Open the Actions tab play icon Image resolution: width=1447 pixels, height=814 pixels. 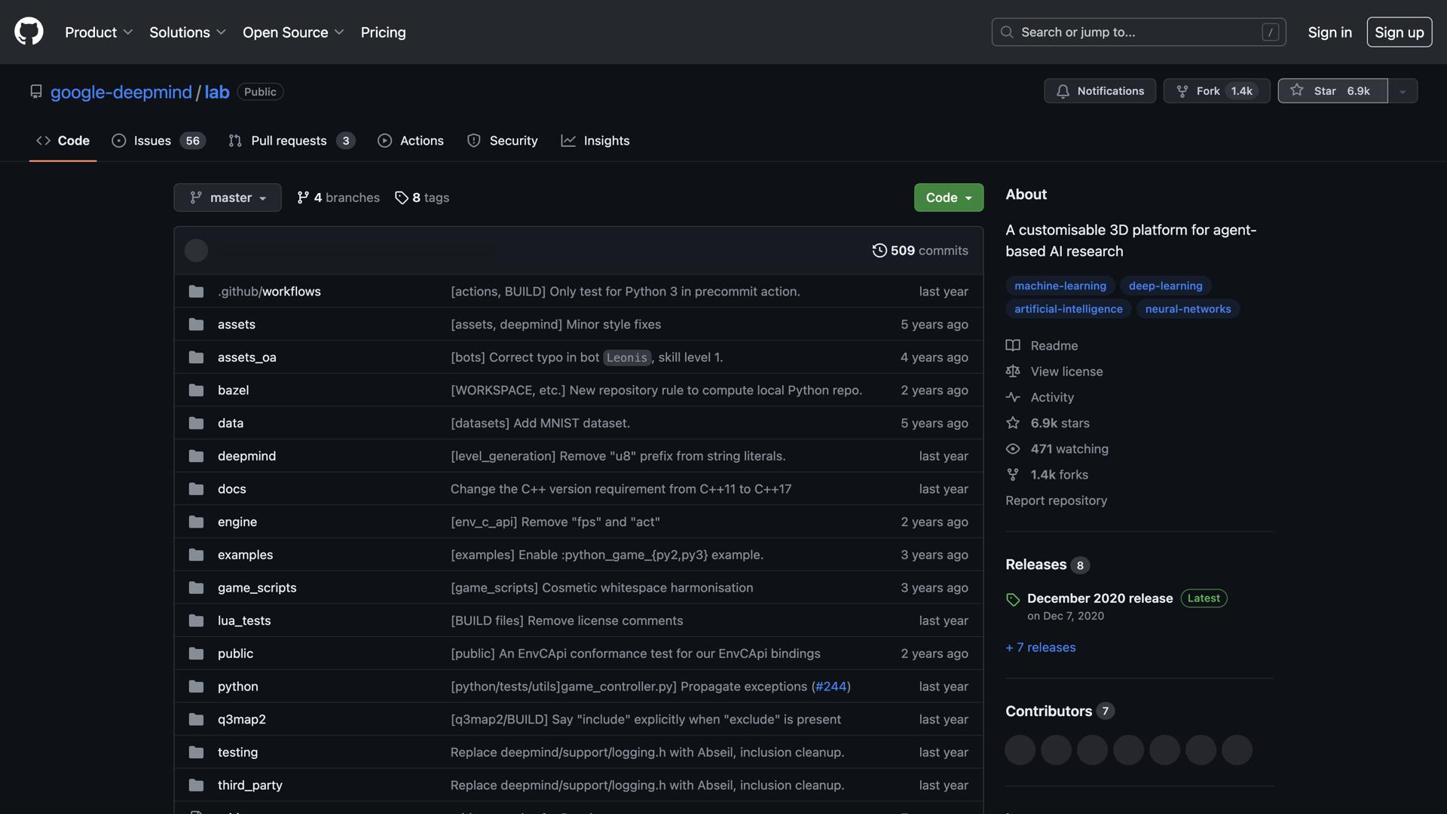point(385,140)
